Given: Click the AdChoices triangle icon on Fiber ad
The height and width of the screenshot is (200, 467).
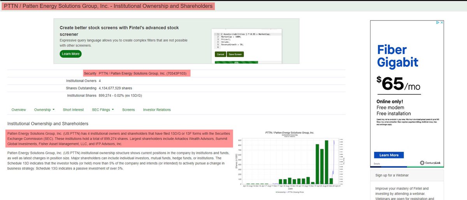Looking at the screenshot, I should click(x=437, y=23).
